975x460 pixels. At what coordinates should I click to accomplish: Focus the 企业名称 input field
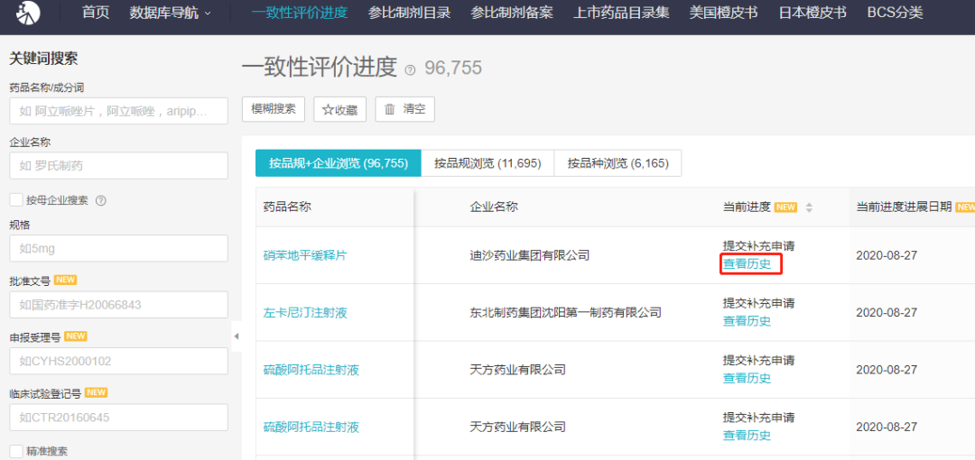click(x=119, y=166)
